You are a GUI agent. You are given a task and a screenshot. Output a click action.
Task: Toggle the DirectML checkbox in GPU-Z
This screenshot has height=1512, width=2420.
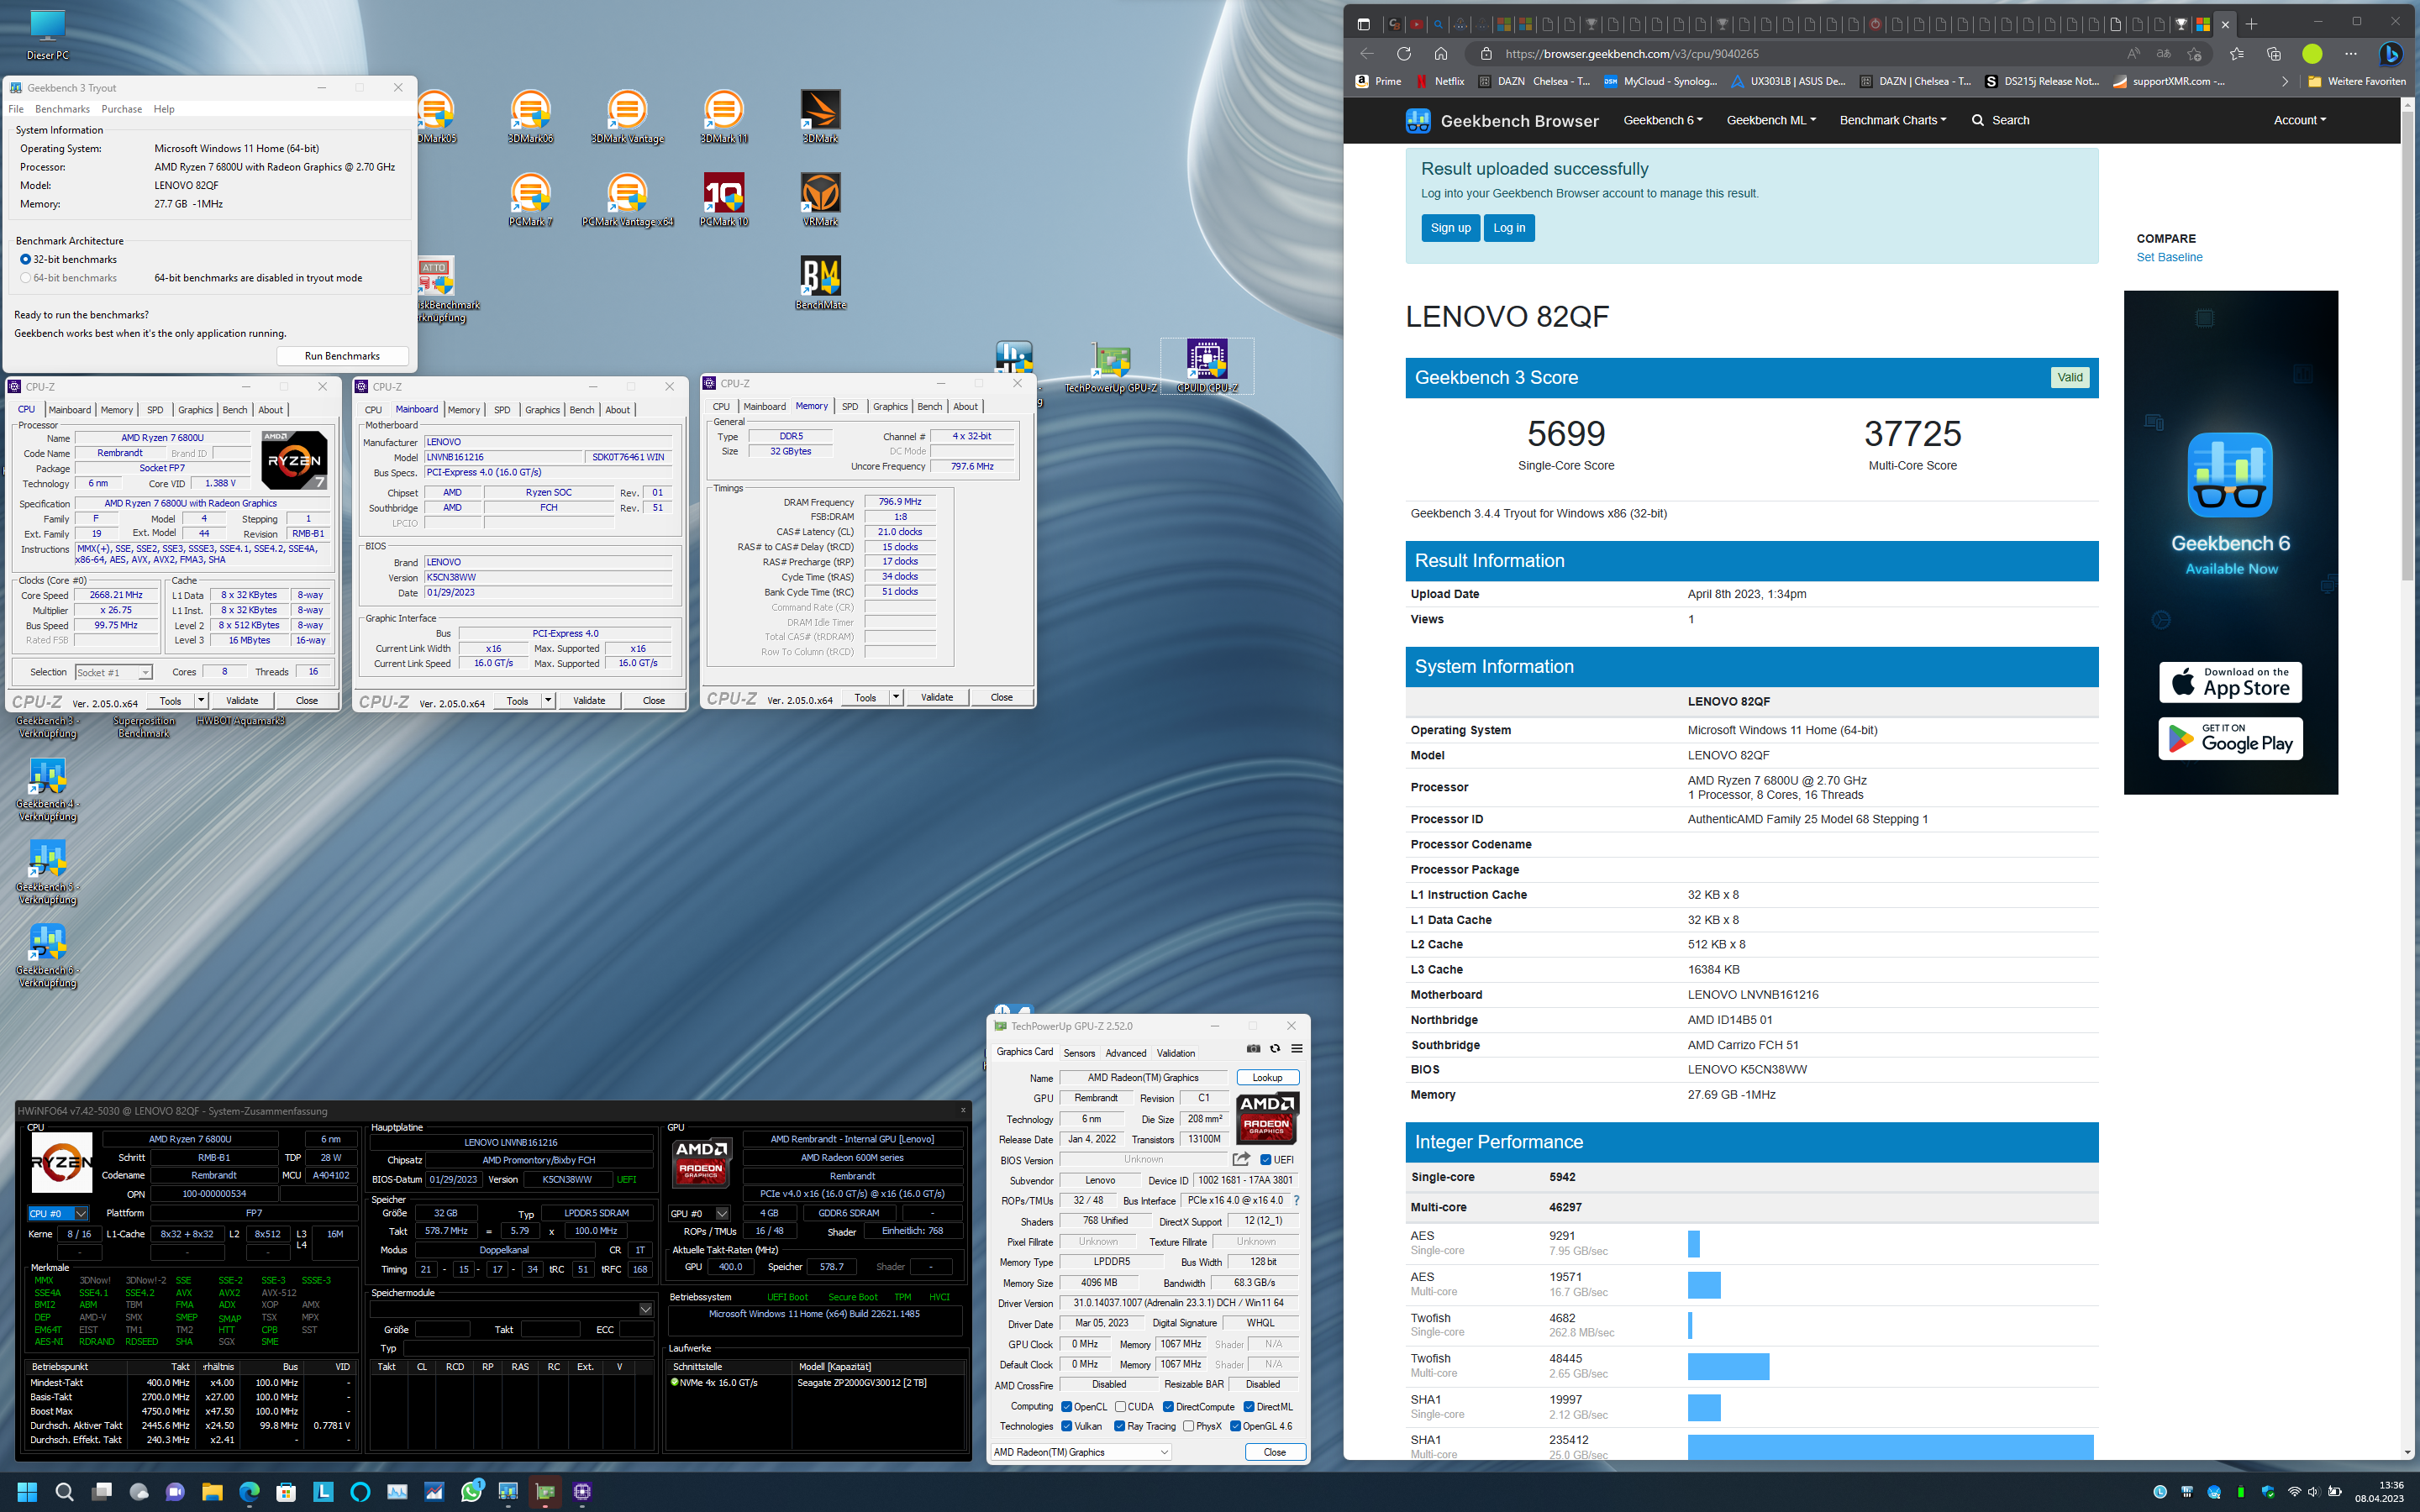click(x=1249, y=1407)
